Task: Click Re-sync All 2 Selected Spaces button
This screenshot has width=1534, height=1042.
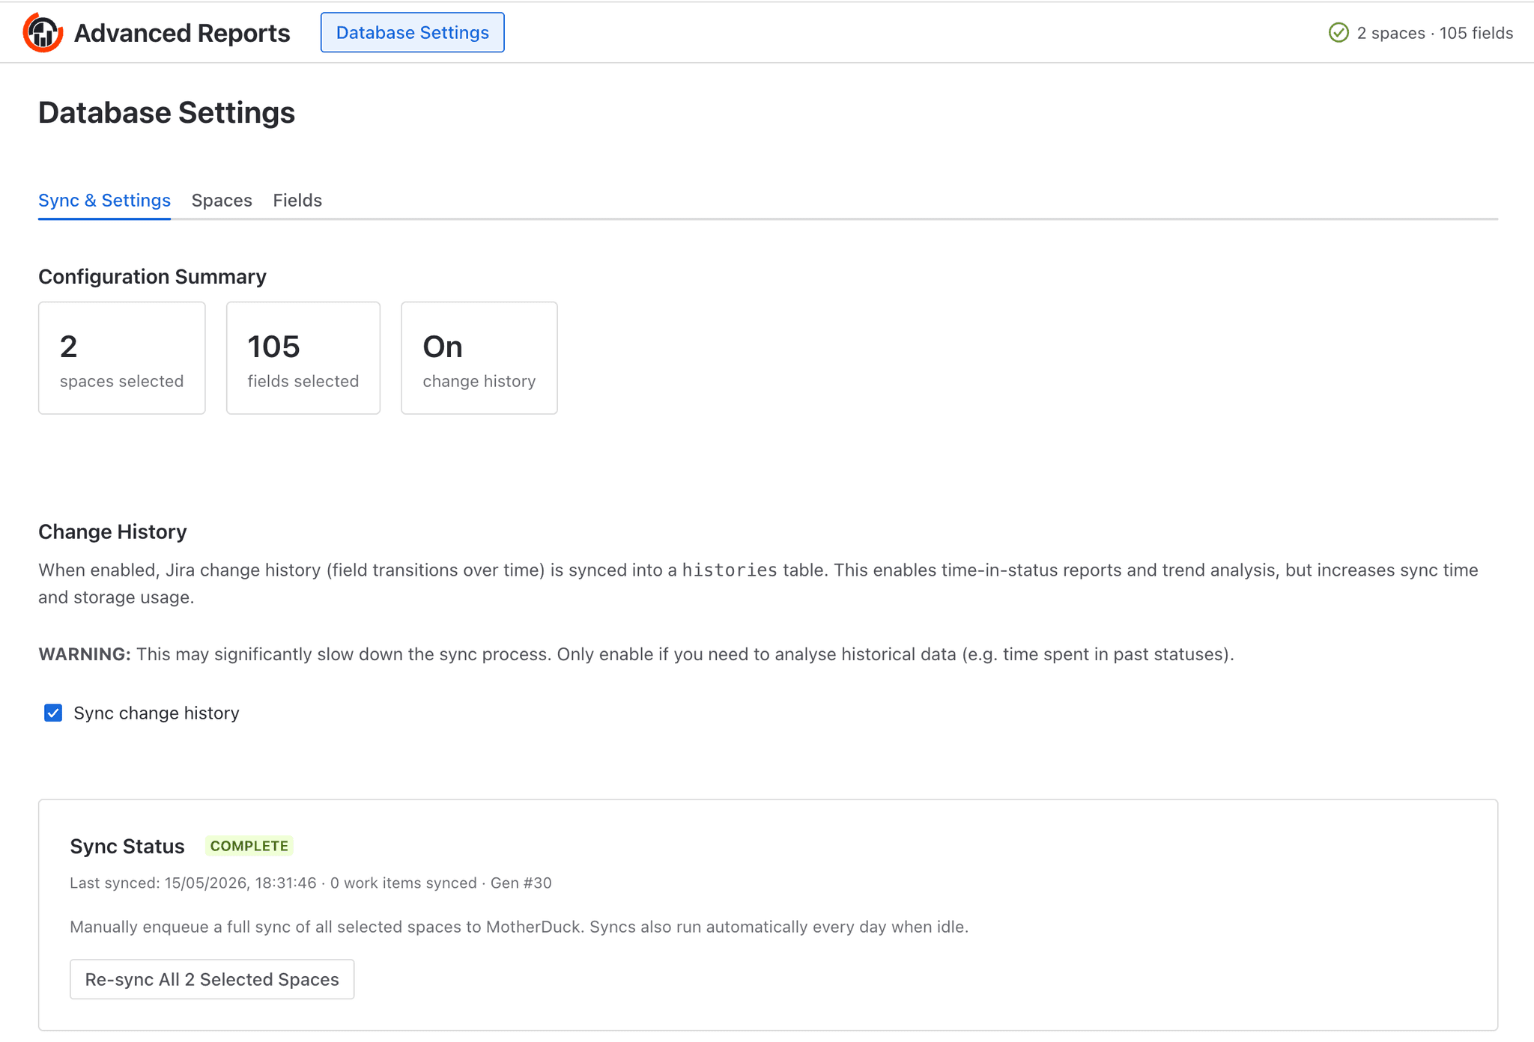Action: (x=212, y=979)
